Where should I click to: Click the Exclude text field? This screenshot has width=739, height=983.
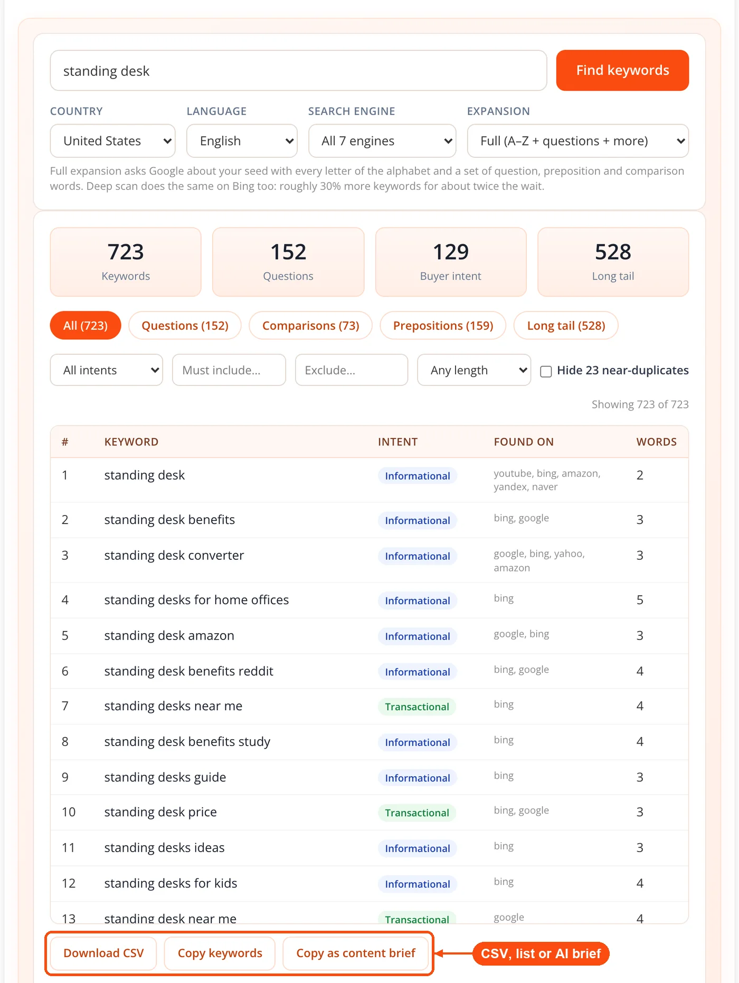click(x=351, y=370)
